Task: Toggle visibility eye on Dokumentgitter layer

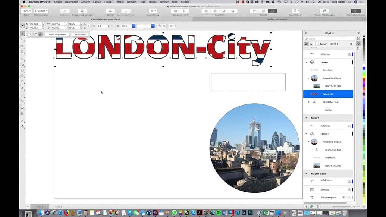Action: point(343,198)
